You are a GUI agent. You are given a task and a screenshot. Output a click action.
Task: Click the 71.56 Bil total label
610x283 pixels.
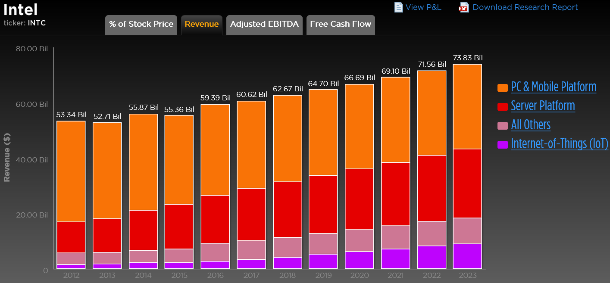click(432, 65)
